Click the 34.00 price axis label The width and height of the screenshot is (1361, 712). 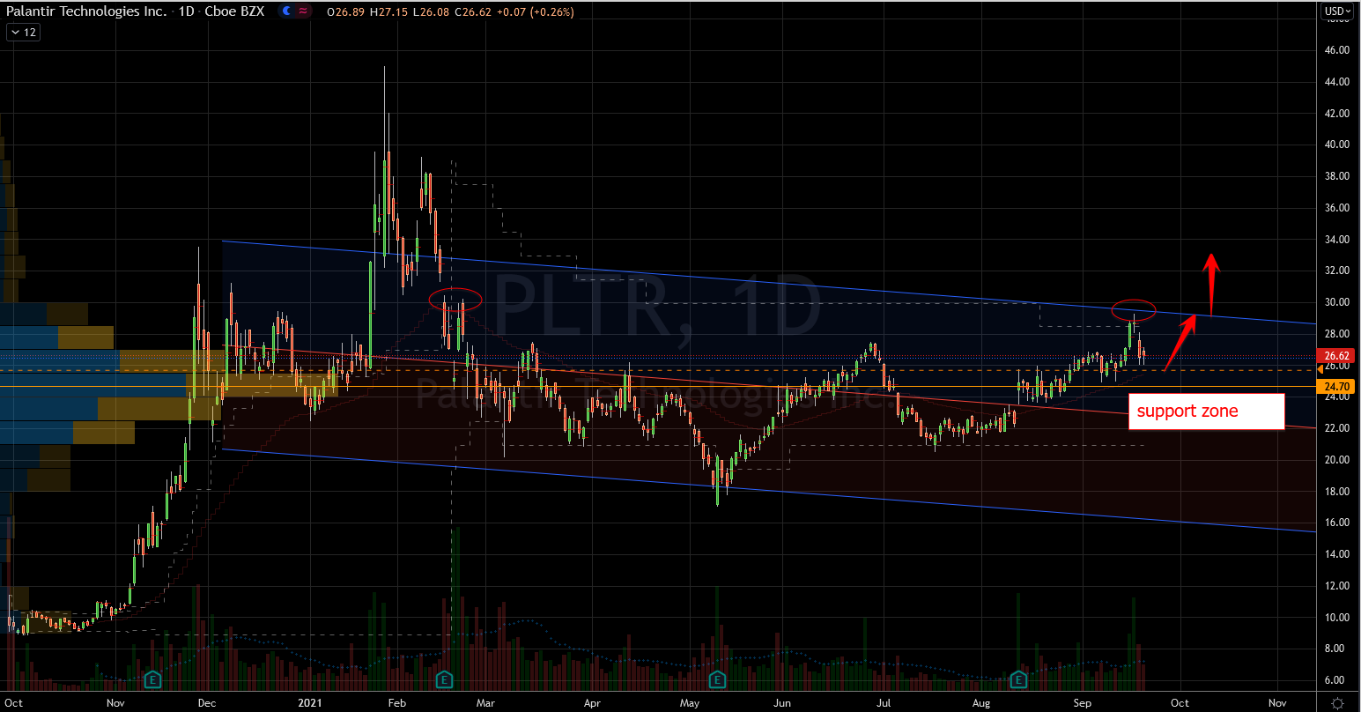point(1338,240)
